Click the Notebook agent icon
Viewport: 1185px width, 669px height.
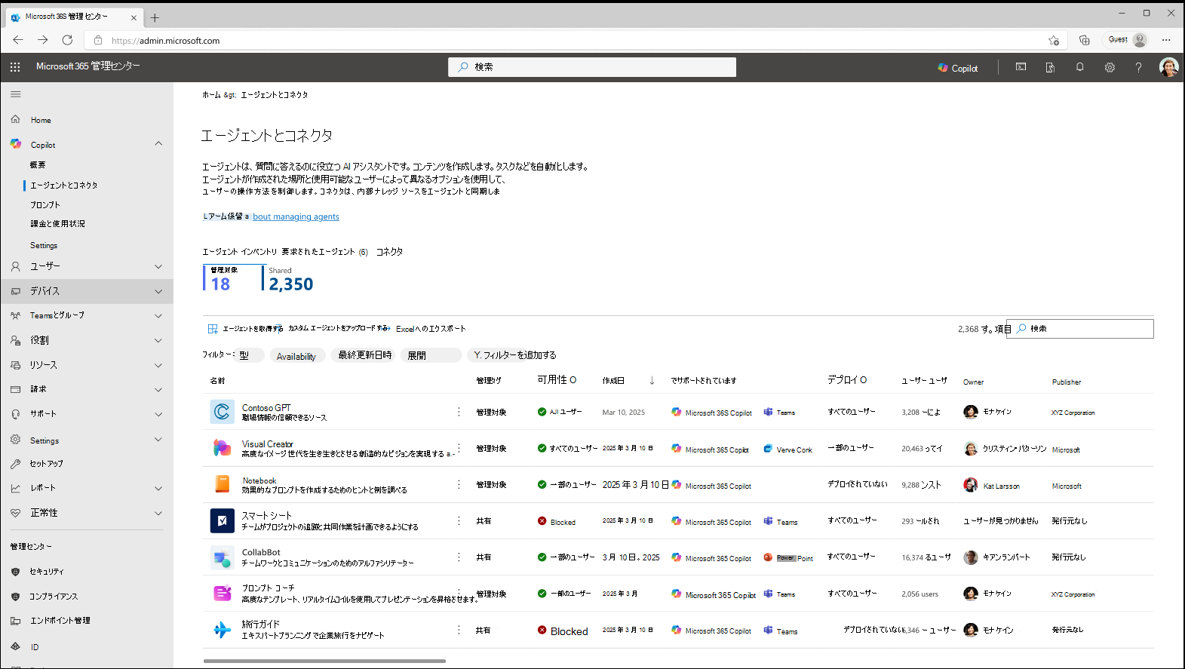[x=222, y=484]
